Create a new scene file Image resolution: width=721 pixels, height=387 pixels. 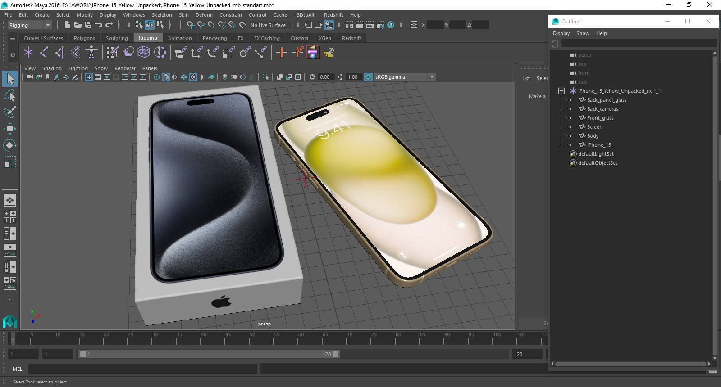[x=67, y=25]
